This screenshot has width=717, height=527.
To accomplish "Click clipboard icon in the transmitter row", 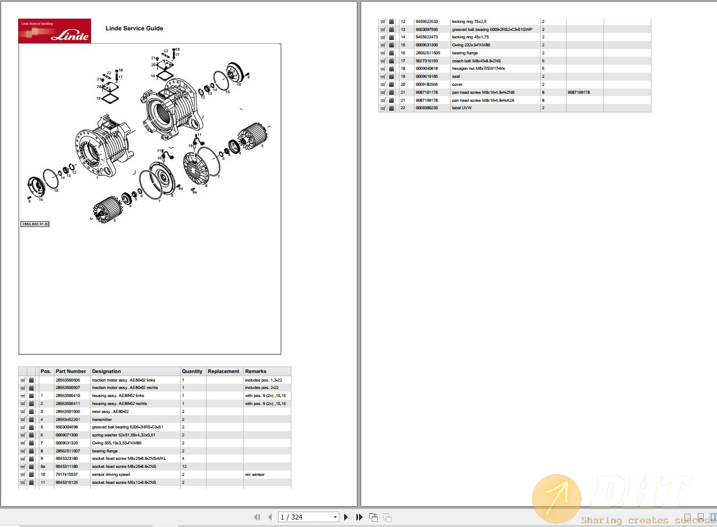I will point(31,419).
